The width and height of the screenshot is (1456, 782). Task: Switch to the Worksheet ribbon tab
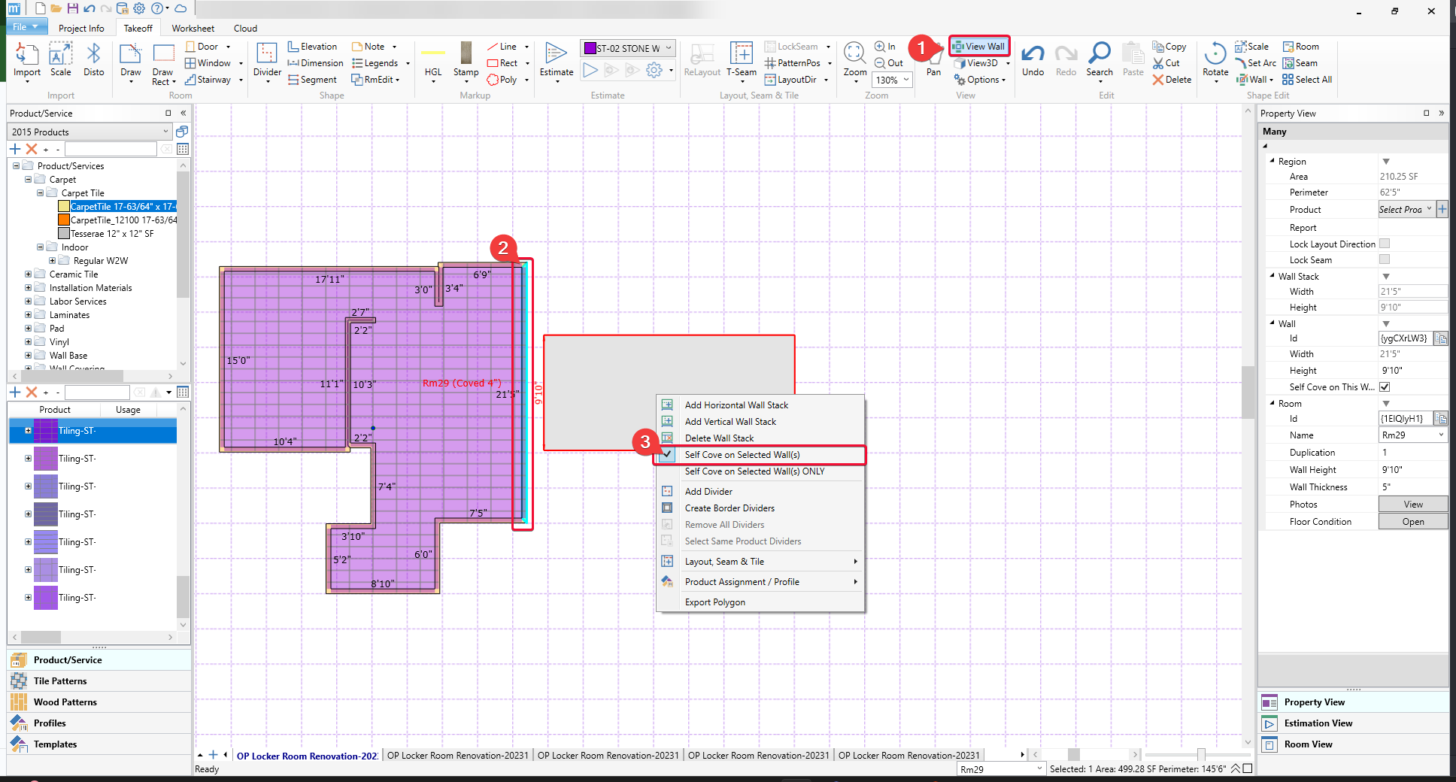pos(193,29)
